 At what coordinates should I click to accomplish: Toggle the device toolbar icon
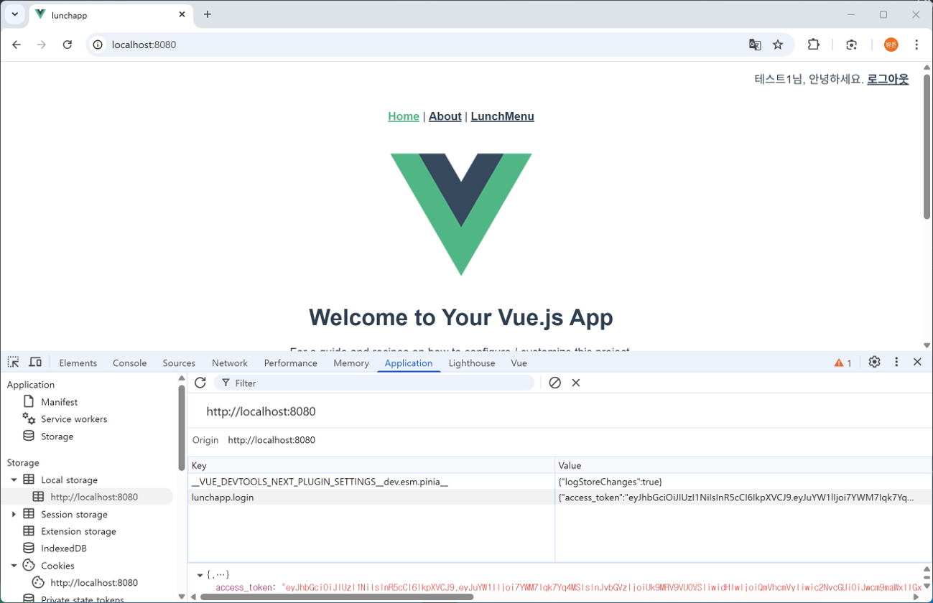pyautogui.click(x=35, y=363)
